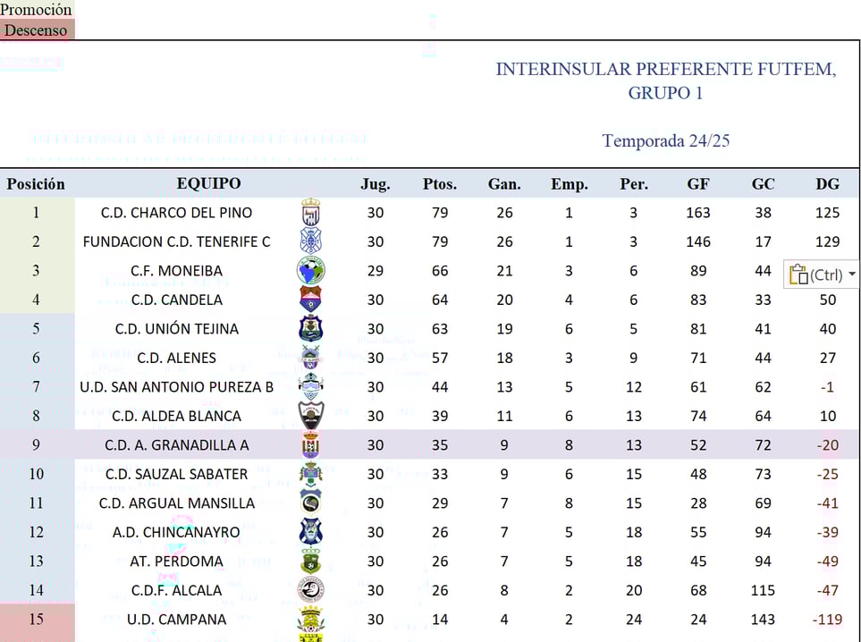This screenshot has width=861, height=642.
Task: Select the Promoción legend cell
Action: 37,9
